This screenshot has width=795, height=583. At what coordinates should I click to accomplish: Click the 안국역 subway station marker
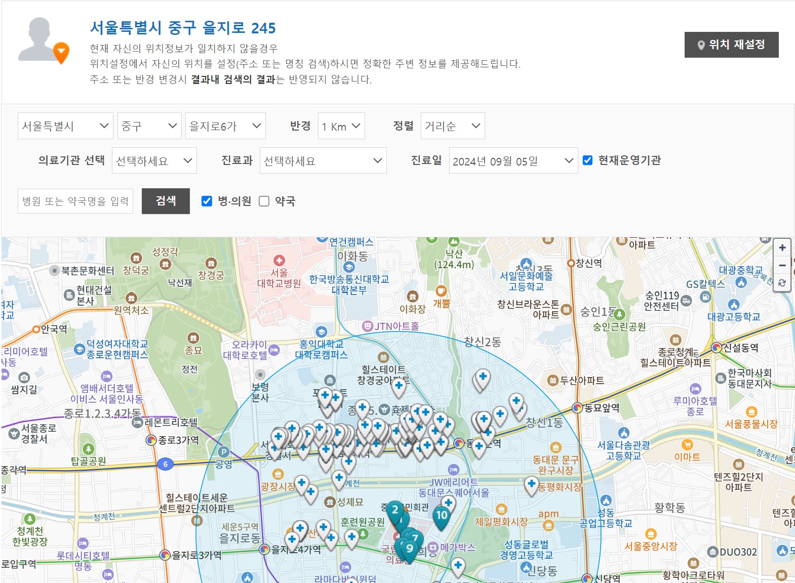(x=36, y=329)
